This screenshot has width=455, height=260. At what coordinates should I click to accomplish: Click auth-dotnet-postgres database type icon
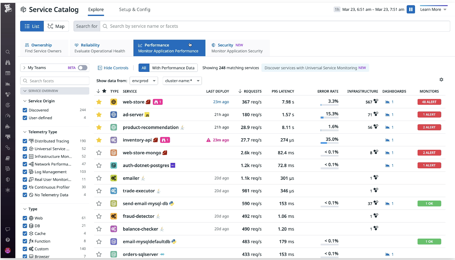[114, 165]
